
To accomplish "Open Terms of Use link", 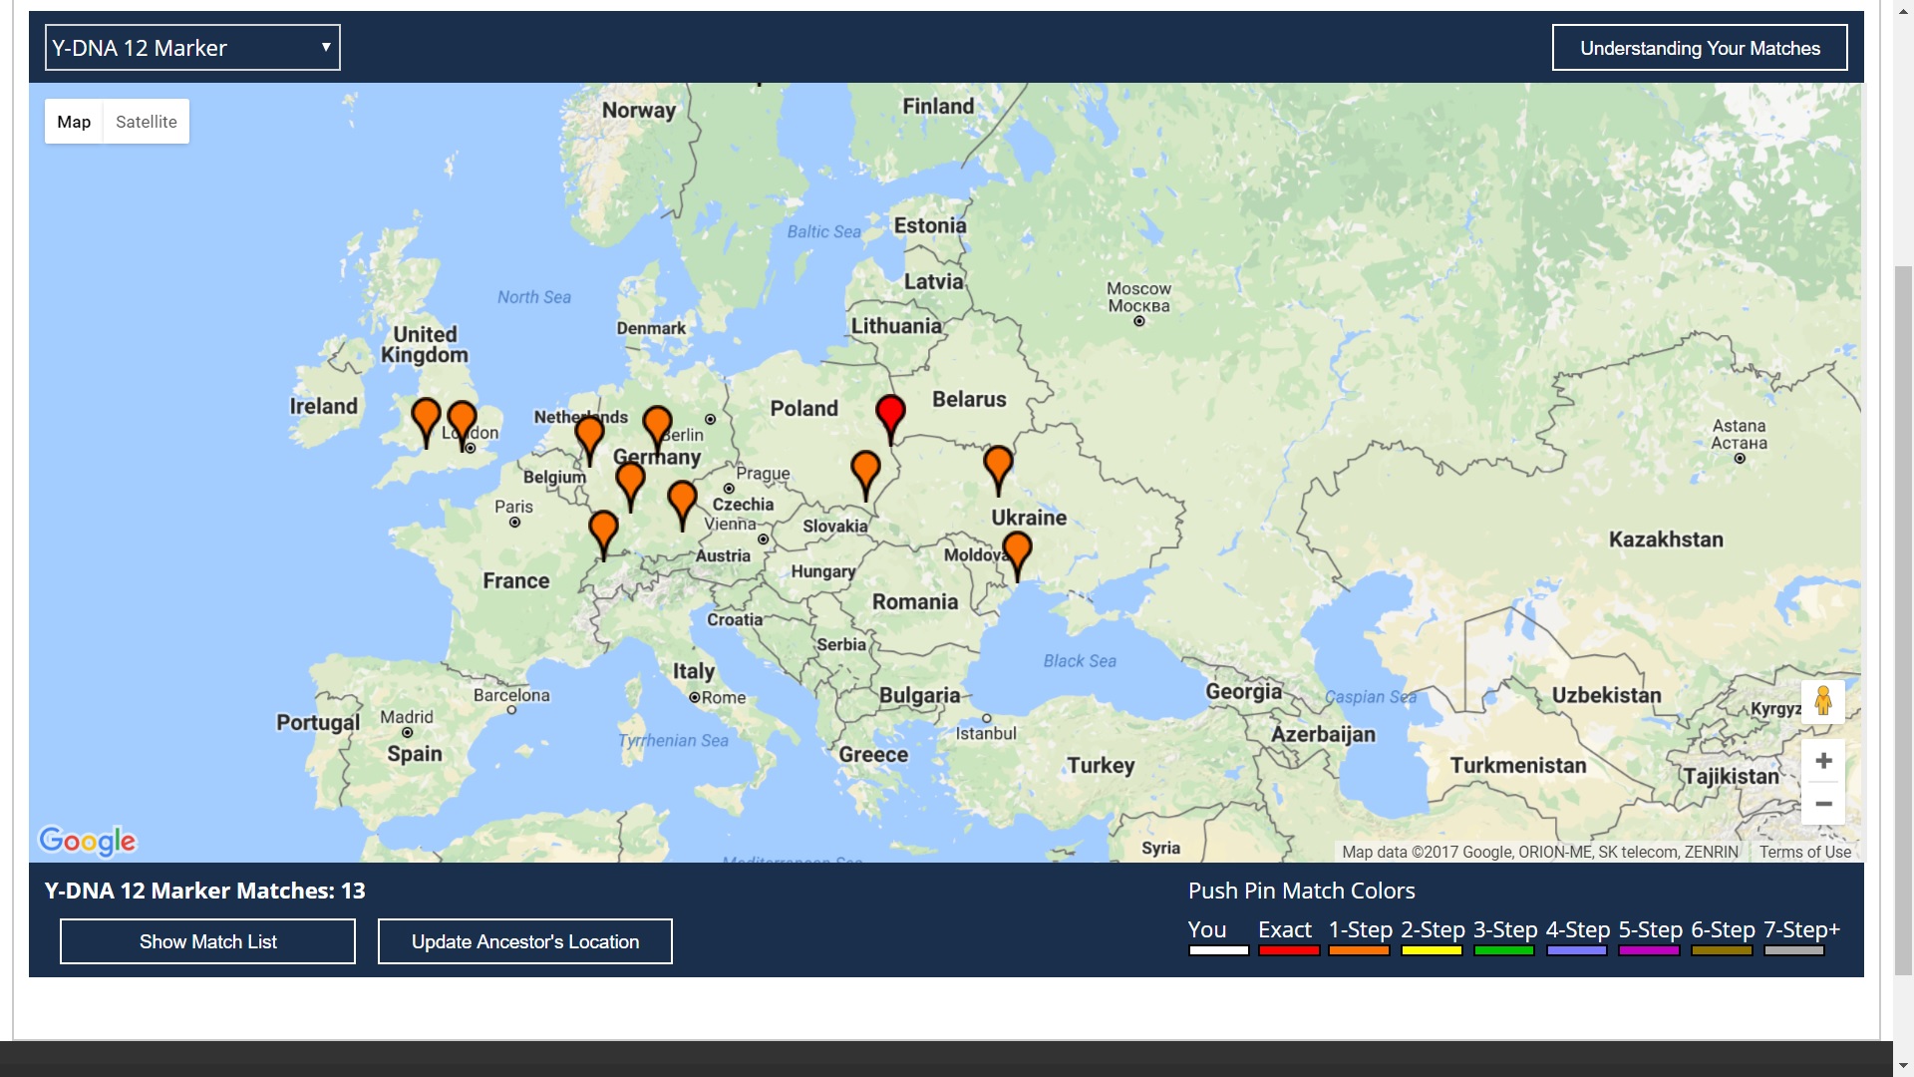I will point(1805,852).
